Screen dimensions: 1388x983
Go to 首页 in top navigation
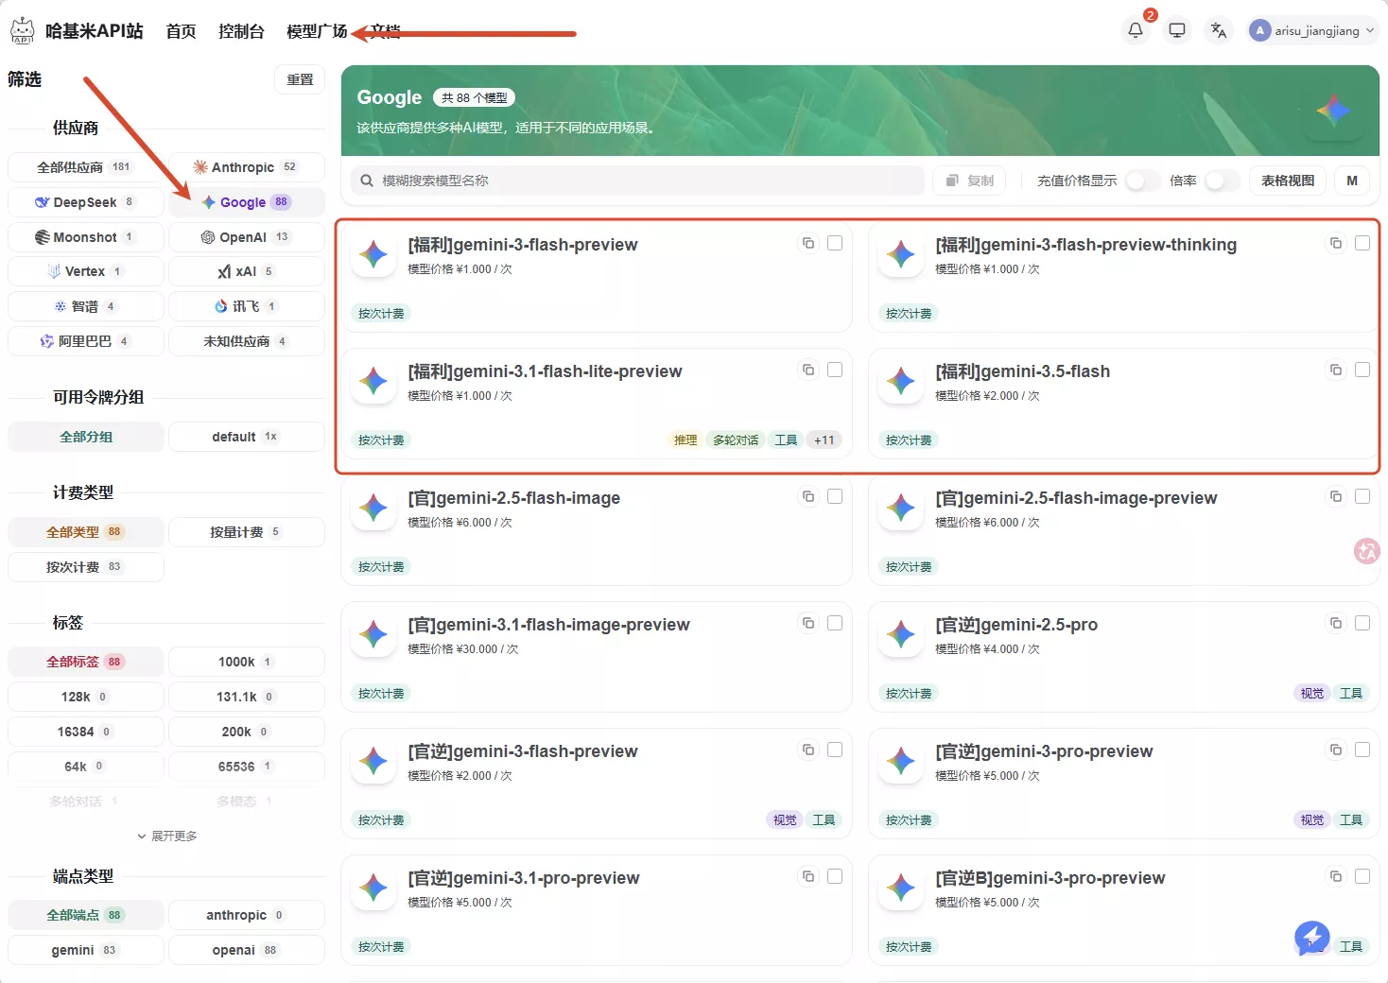(x=181, y=31)
